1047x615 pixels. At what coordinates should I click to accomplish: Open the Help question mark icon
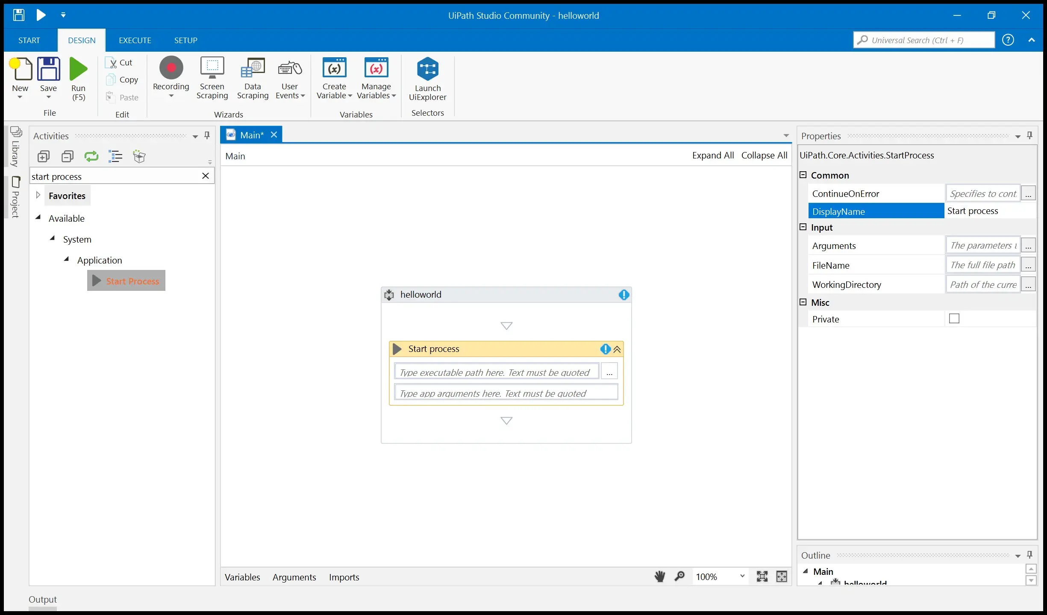pos(1008,40)
